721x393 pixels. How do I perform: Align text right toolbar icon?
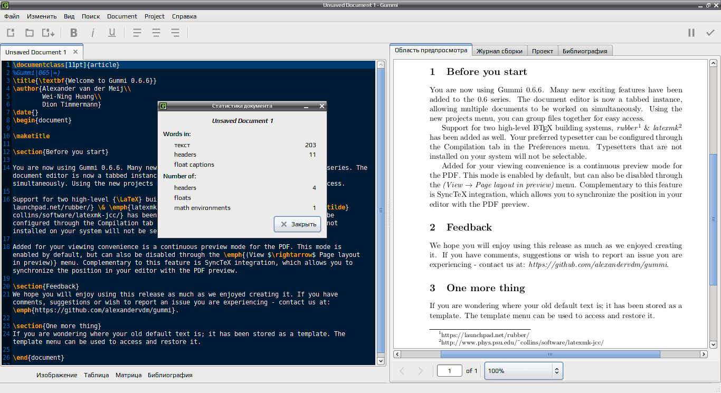[175, 33]
